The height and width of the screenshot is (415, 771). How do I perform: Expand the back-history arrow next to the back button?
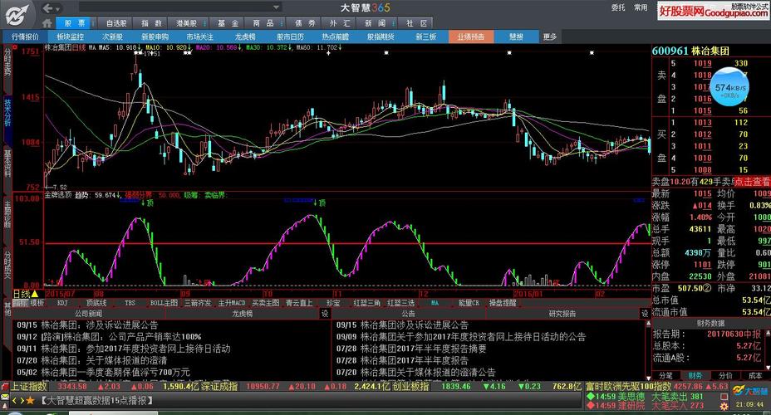[x=58, y=9]
